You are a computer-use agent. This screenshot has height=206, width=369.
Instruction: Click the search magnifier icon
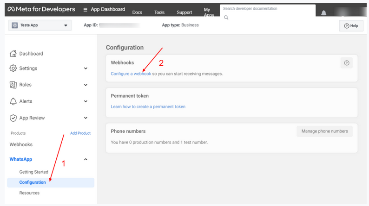tap(226, 18)
